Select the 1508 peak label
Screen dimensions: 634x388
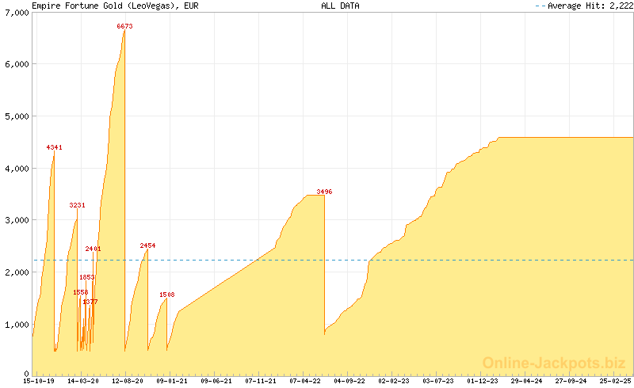(x=166, y=295)
